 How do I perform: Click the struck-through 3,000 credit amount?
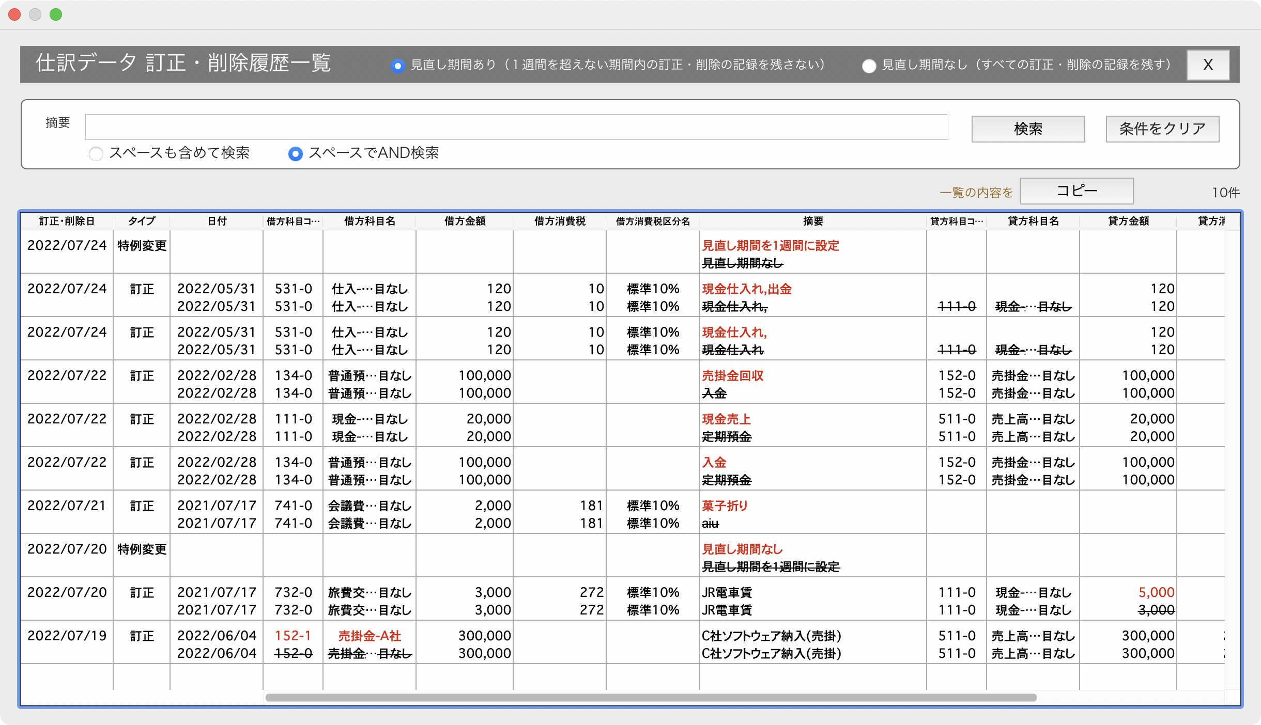pyautogui.click(x=1157, y=610)
